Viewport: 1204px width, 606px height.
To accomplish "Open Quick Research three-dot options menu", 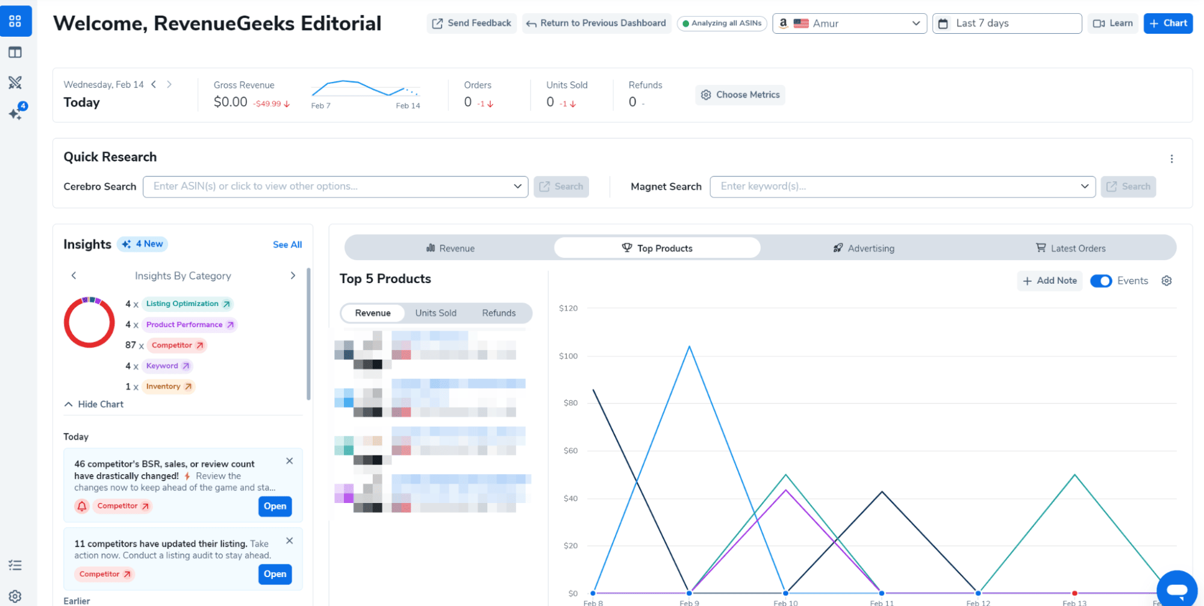I will click(1171, 159).
